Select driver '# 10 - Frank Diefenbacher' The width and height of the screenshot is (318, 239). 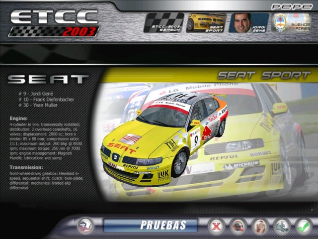point(46,100)
